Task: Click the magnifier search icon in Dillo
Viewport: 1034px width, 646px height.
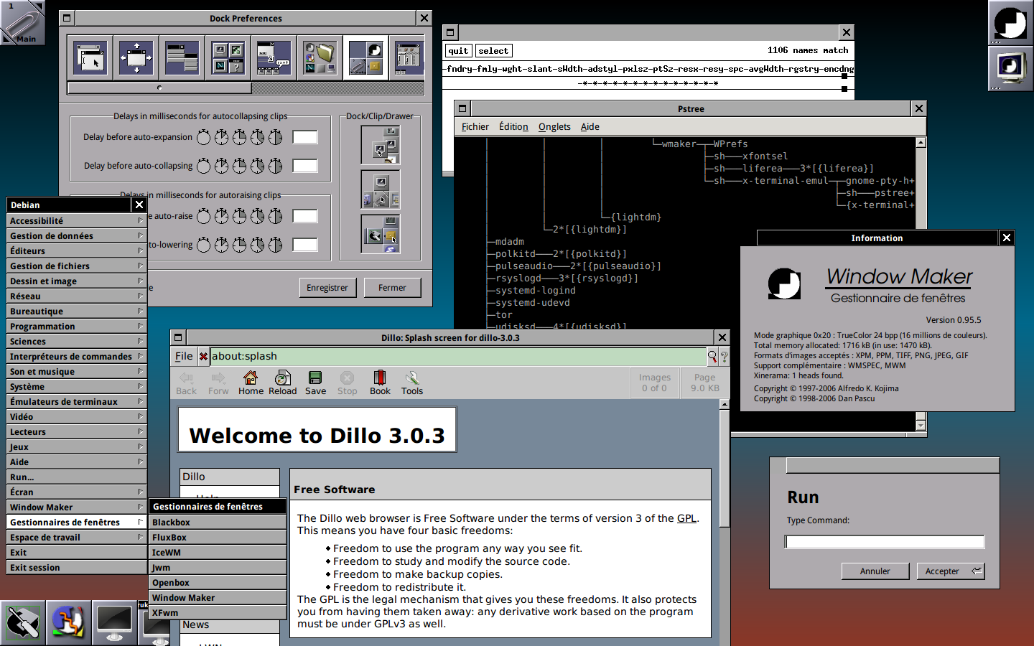Action: tap(712, 356)
